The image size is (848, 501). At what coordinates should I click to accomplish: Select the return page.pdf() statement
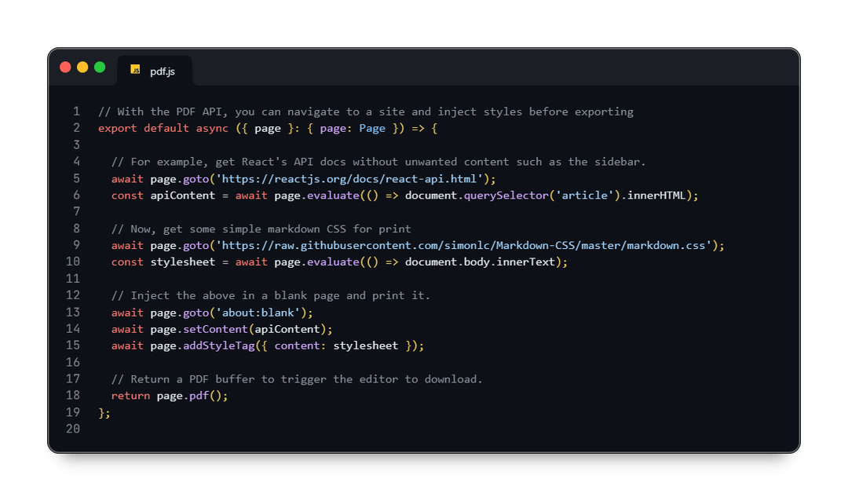click(x=170, y=395)
